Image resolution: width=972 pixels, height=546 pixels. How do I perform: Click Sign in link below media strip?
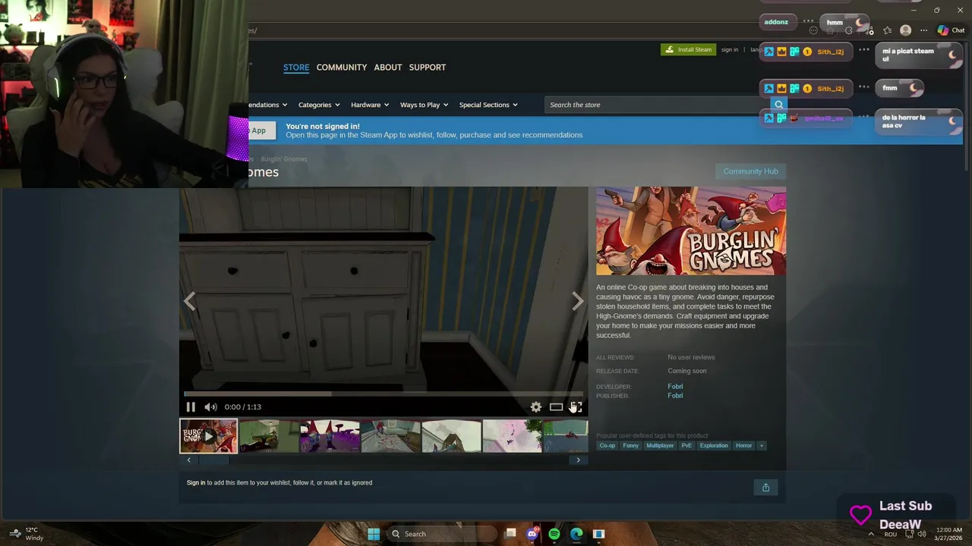[196, 483]
